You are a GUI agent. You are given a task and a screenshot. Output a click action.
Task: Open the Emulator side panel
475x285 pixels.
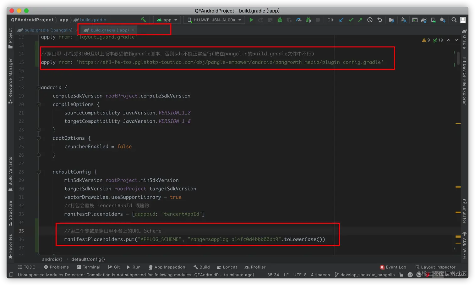464,211
